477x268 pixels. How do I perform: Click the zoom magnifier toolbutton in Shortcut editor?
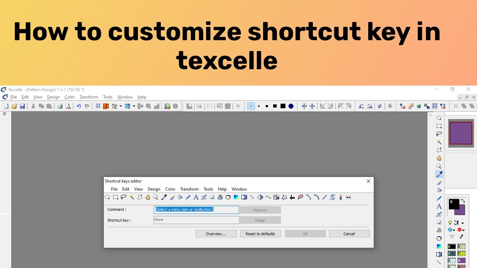click(156, 197)
